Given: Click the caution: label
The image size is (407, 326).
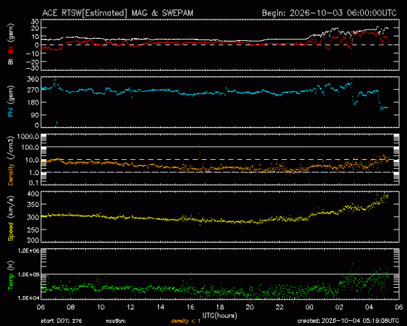Looking at the screenshot, I should (116, 321).
